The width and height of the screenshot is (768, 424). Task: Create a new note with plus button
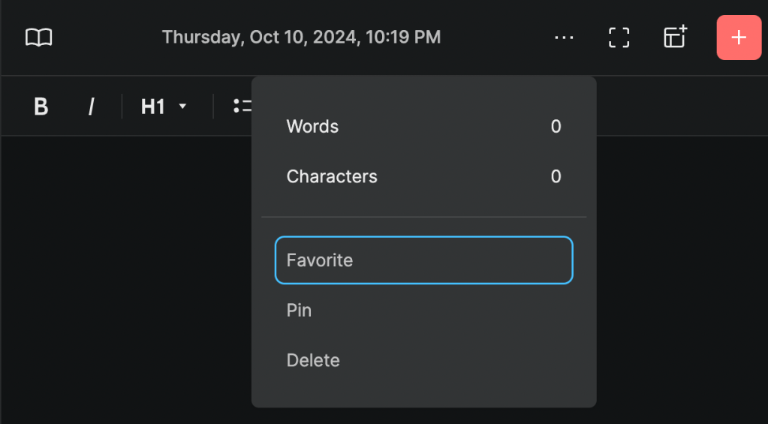pyautogui.click(x=739, y=38)
